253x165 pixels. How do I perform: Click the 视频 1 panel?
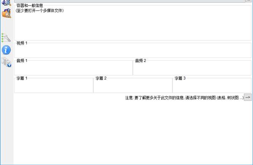133,50
